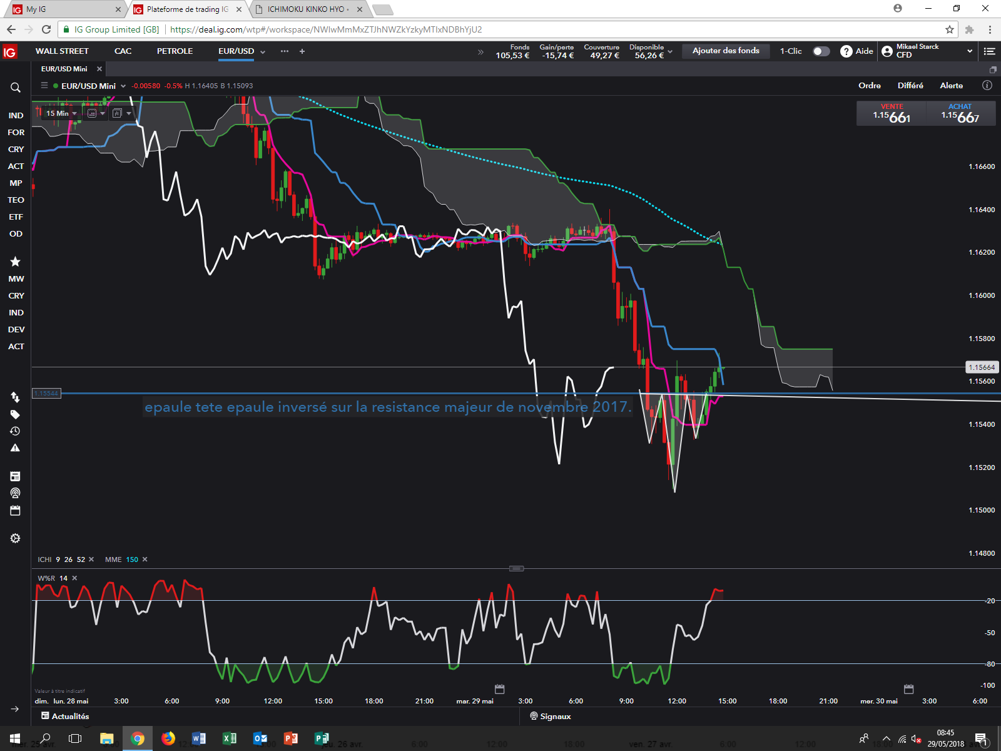Open positions using the up-down arrows icon
This screenshot has height=751, width=1001.
pyautogui.click(x=16, y=397)
